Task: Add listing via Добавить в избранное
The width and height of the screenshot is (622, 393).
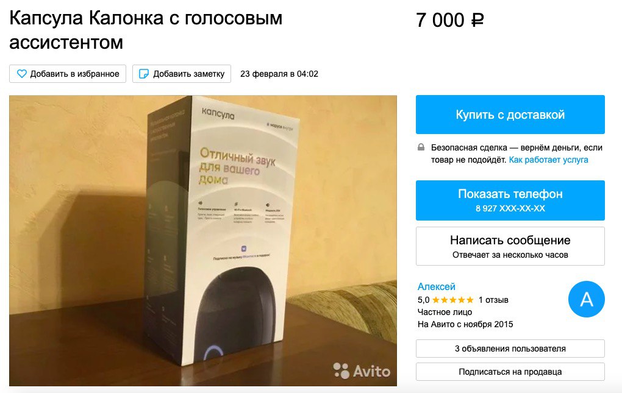Action: coord(68,74)
